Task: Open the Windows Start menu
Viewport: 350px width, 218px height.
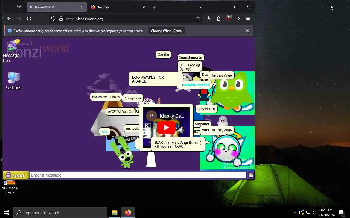Action: coord(7,213)
